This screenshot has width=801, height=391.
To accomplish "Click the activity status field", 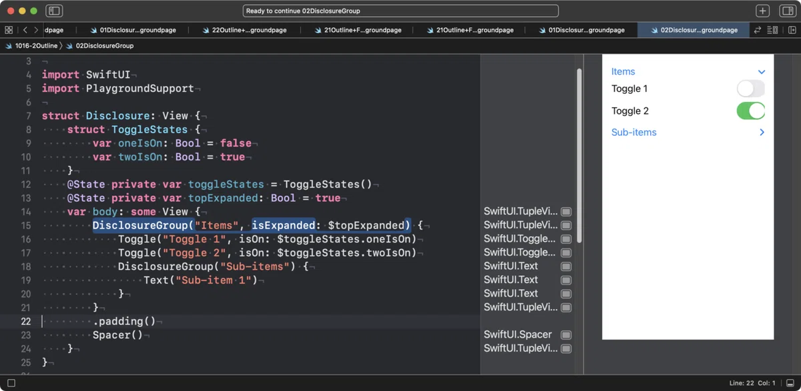I will coord(400,11).
